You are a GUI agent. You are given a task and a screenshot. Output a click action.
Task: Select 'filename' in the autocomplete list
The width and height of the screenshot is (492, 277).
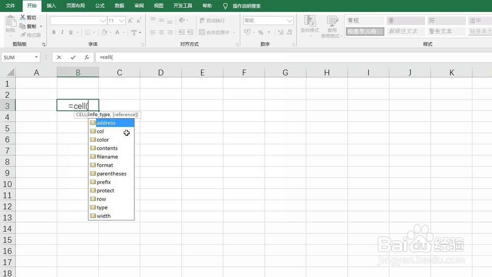coord(111,156)
